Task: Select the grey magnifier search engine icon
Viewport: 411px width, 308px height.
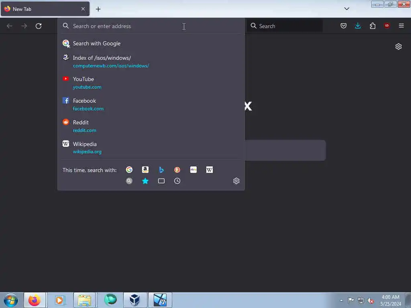Action: (129, 181)
